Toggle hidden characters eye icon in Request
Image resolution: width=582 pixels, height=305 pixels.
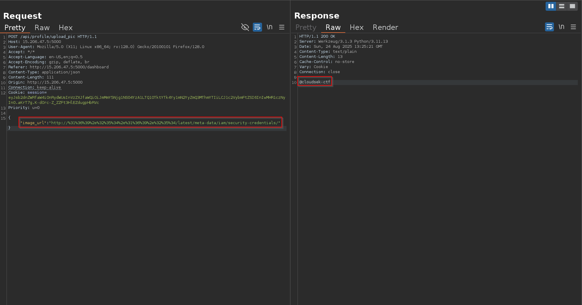click(x=245, y=27)
